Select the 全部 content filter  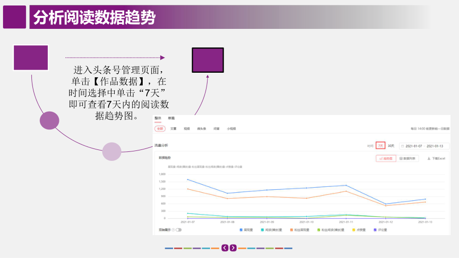click(160, 129)
